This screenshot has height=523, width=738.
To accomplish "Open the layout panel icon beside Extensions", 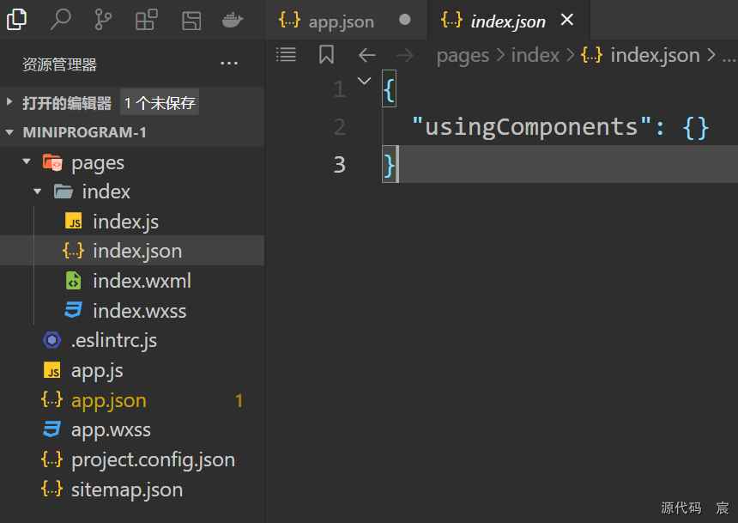I will pyautogui.click(x=191, y=21).
